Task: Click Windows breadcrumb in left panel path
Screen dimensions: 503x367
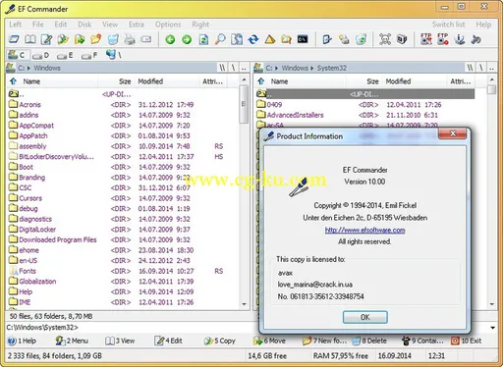Action: pos(47,68)
